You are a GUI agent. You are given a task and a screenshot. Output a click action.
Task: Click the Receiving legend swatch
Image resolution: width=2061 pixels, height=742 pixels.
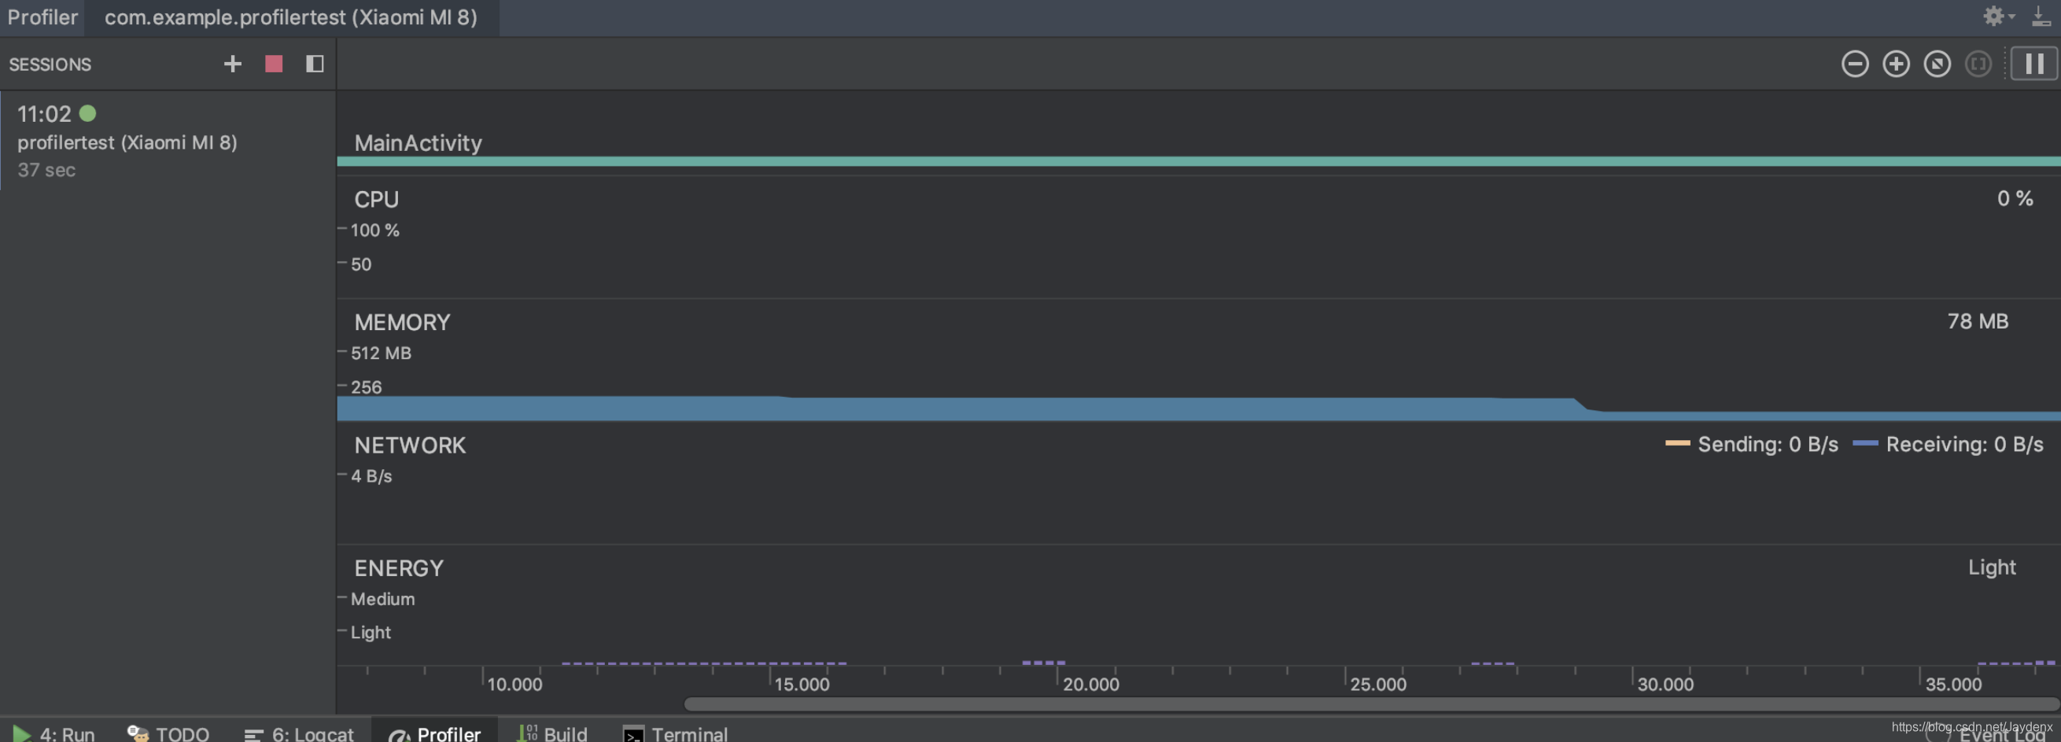pyautogui.click(x=1865, y=443)
